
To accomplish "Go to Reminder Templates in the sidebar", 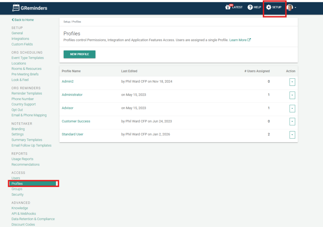I will coord(26,93).
